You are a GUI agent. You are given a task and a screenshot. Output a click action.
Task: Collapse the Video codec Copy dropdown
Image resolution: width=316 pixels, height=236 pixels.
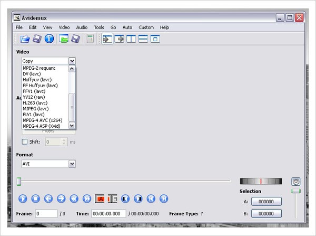[72, 61]
